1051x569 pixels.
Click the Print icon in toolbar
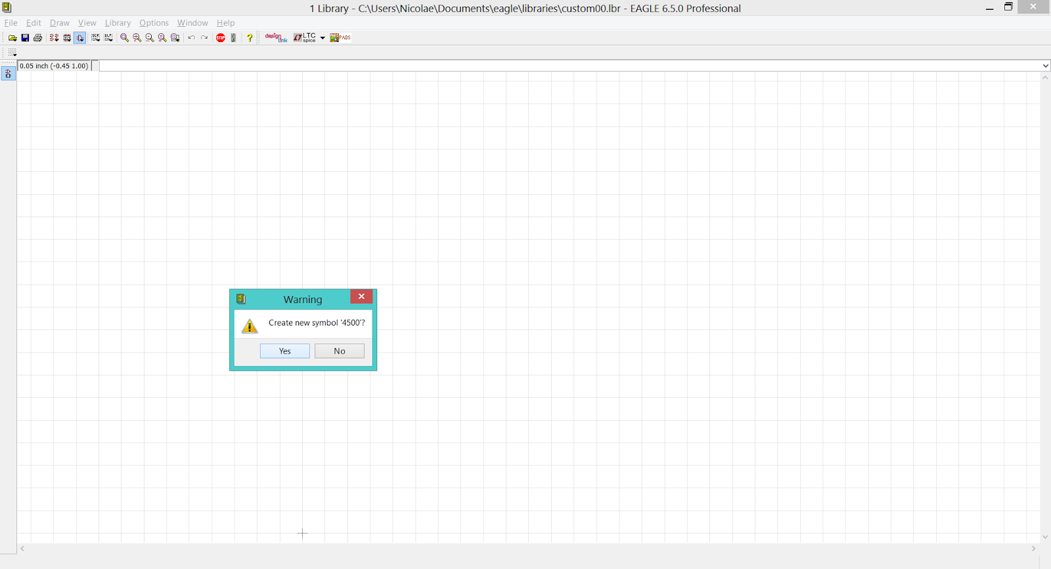tap(37, 38)
